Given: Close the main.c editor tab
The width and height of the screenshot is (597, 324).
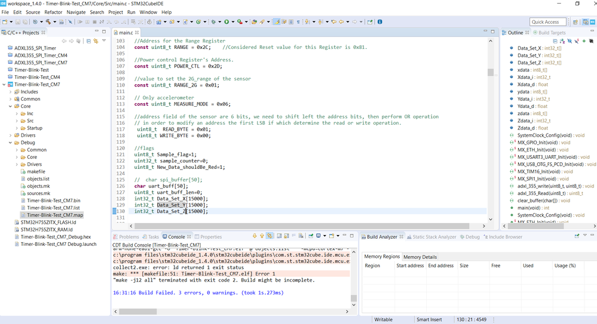Looking at the screenshot, I should 137,33.
